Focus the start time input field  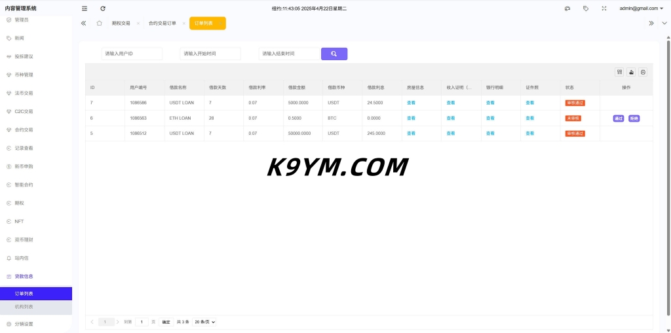tap(210, 54)
